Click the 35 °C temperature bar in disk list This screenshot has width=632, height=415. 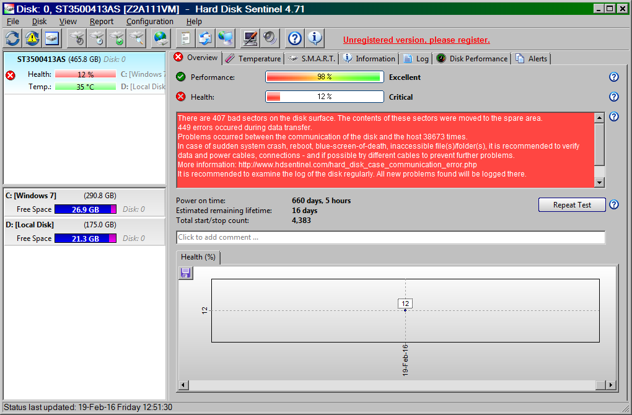tap(86, 87)
